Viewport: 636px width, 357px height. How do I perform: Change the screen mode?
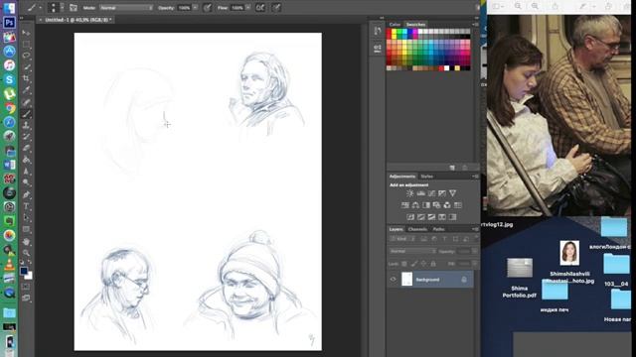[x=27, y=298]
